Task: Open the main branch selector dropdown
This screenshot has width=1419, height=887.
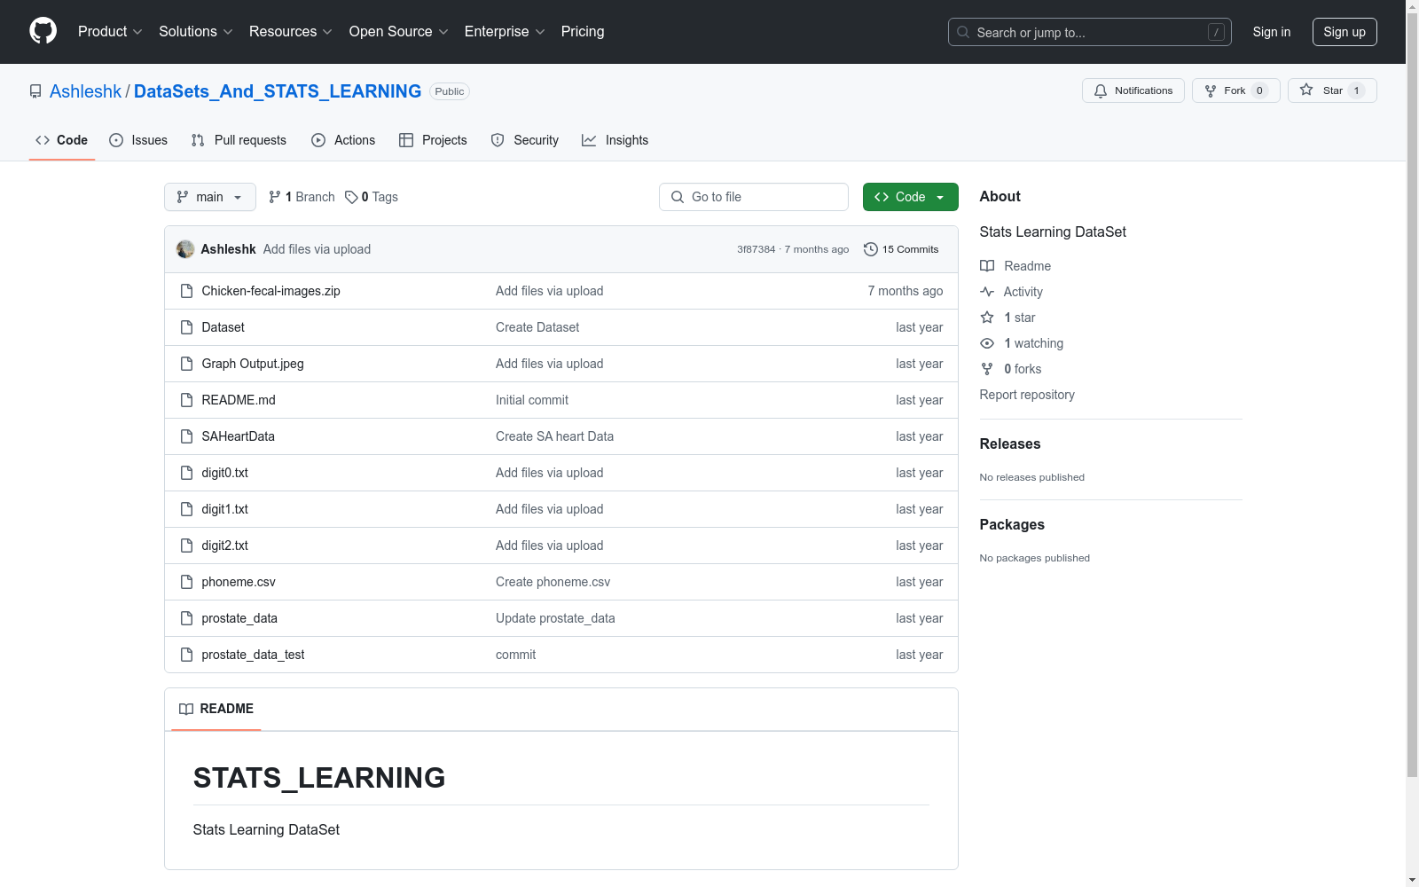Action: point(210,197)
